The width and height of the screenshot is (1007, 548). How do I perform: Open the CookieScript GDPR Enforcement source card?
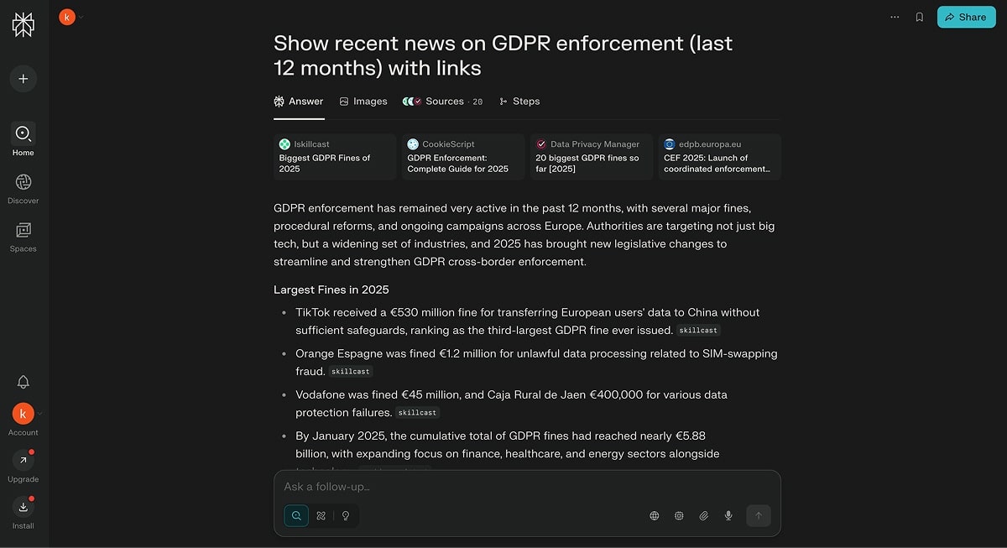point(463,157)
